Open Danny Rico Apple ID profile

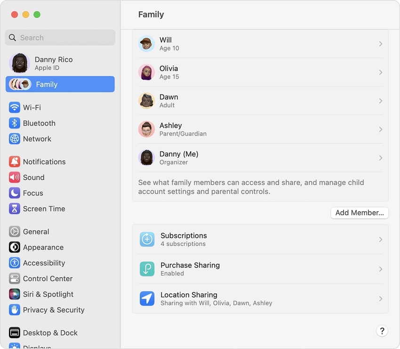[x=53, y=63]
